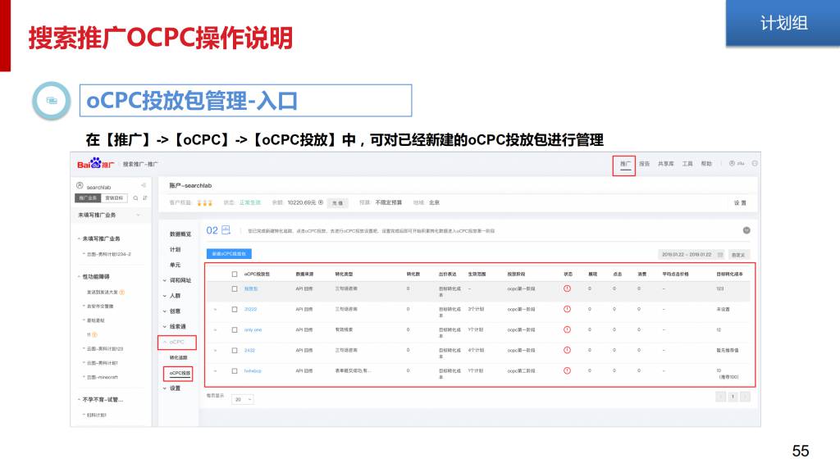
Task: Open the 帮助 top navigation tab
Action: pos(706,164)
